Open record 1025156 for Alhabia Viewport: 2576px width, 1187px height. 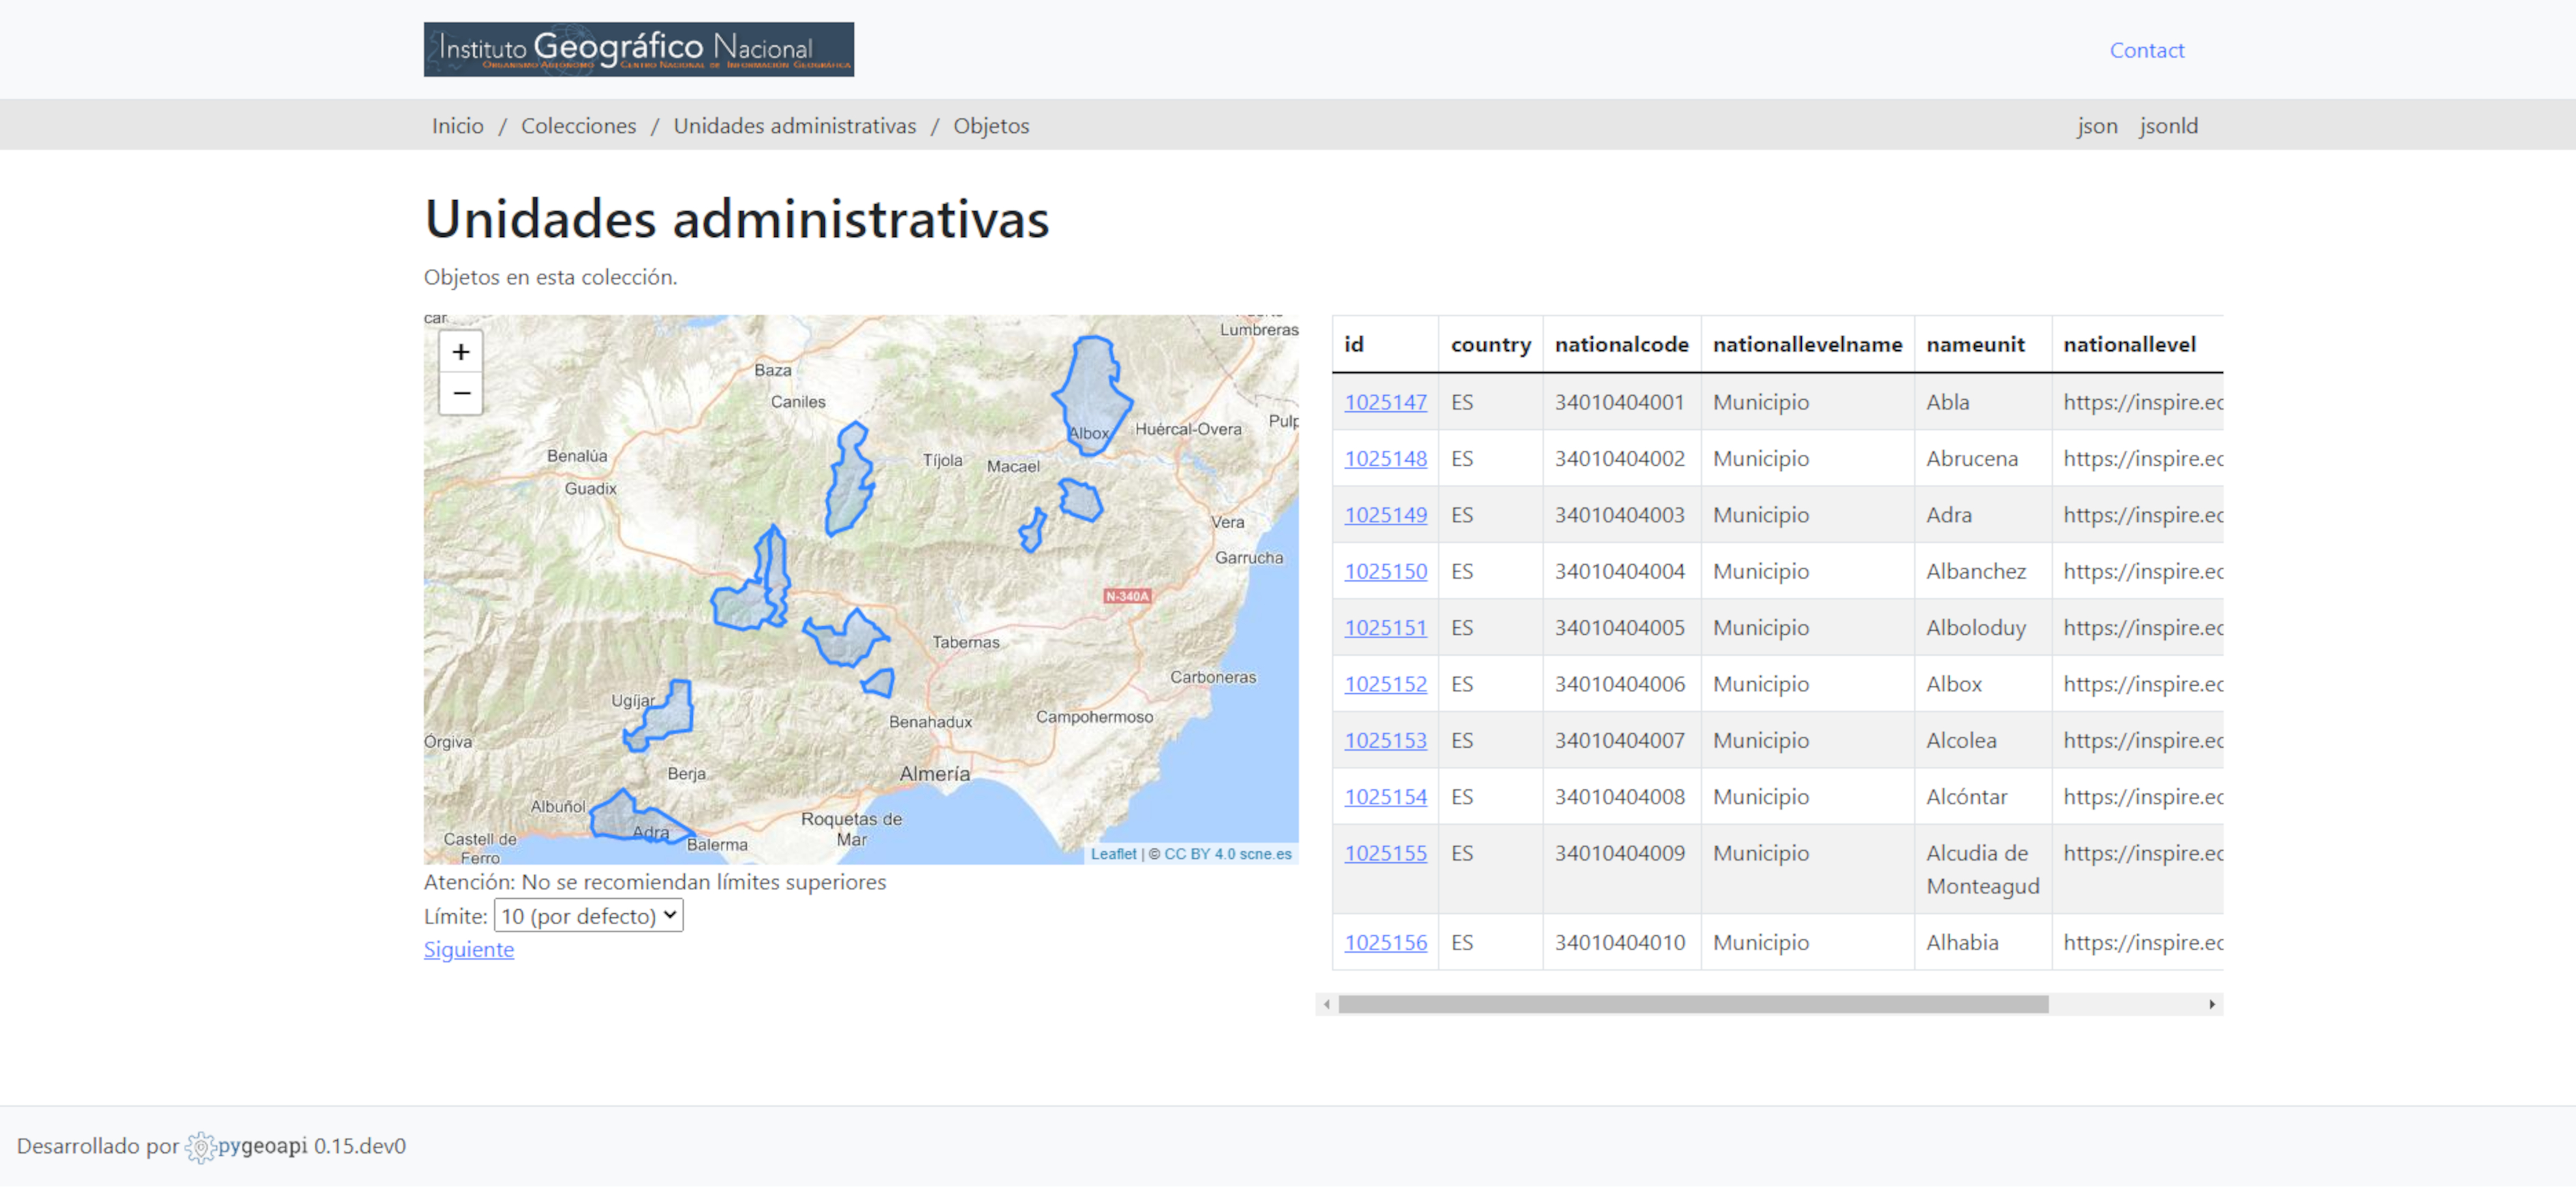pos(1384,943)
